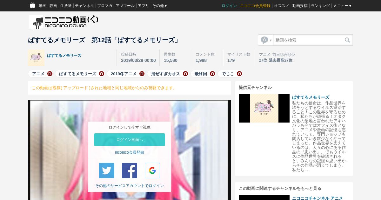Open the 動画 top menu item

[x=43, y=6]
